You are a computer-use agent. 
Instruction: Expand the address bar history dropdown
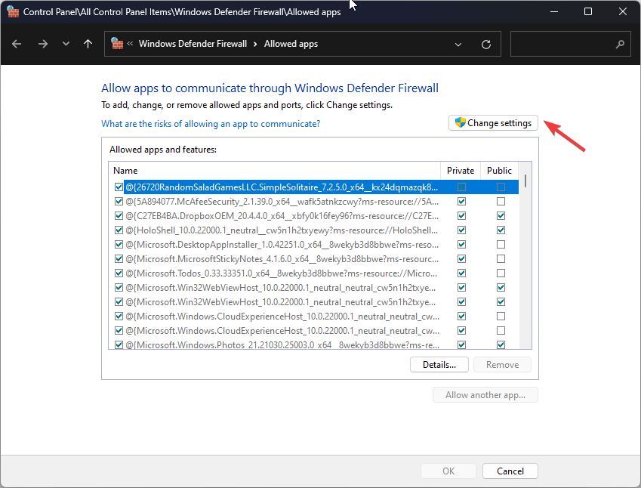point(458,44)
